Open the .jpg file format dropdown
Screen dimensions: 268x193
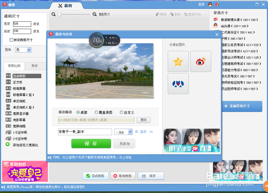[123, 132]
